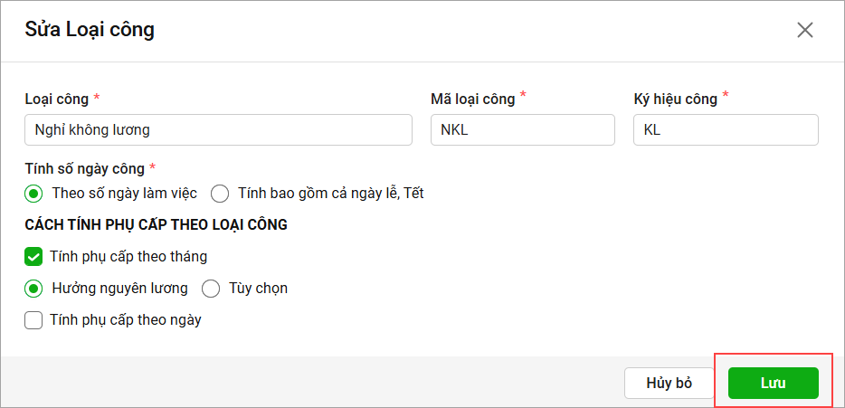The width and height of the screenshot is (845, 408).
Task: Select Hưởng nguyên lương radio option
Action: (33, 289)
